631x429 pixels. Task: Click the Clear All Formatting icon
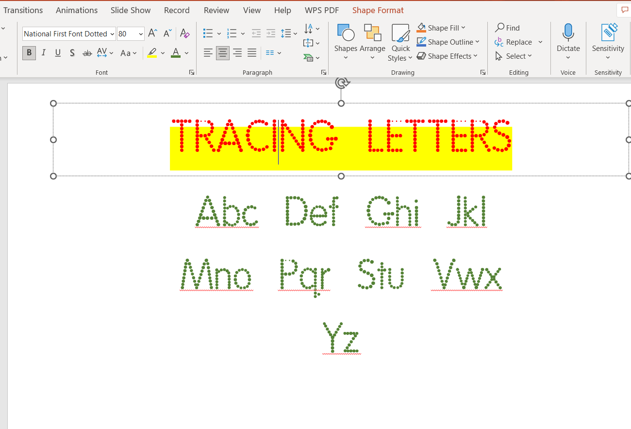[x=184, y=33]
